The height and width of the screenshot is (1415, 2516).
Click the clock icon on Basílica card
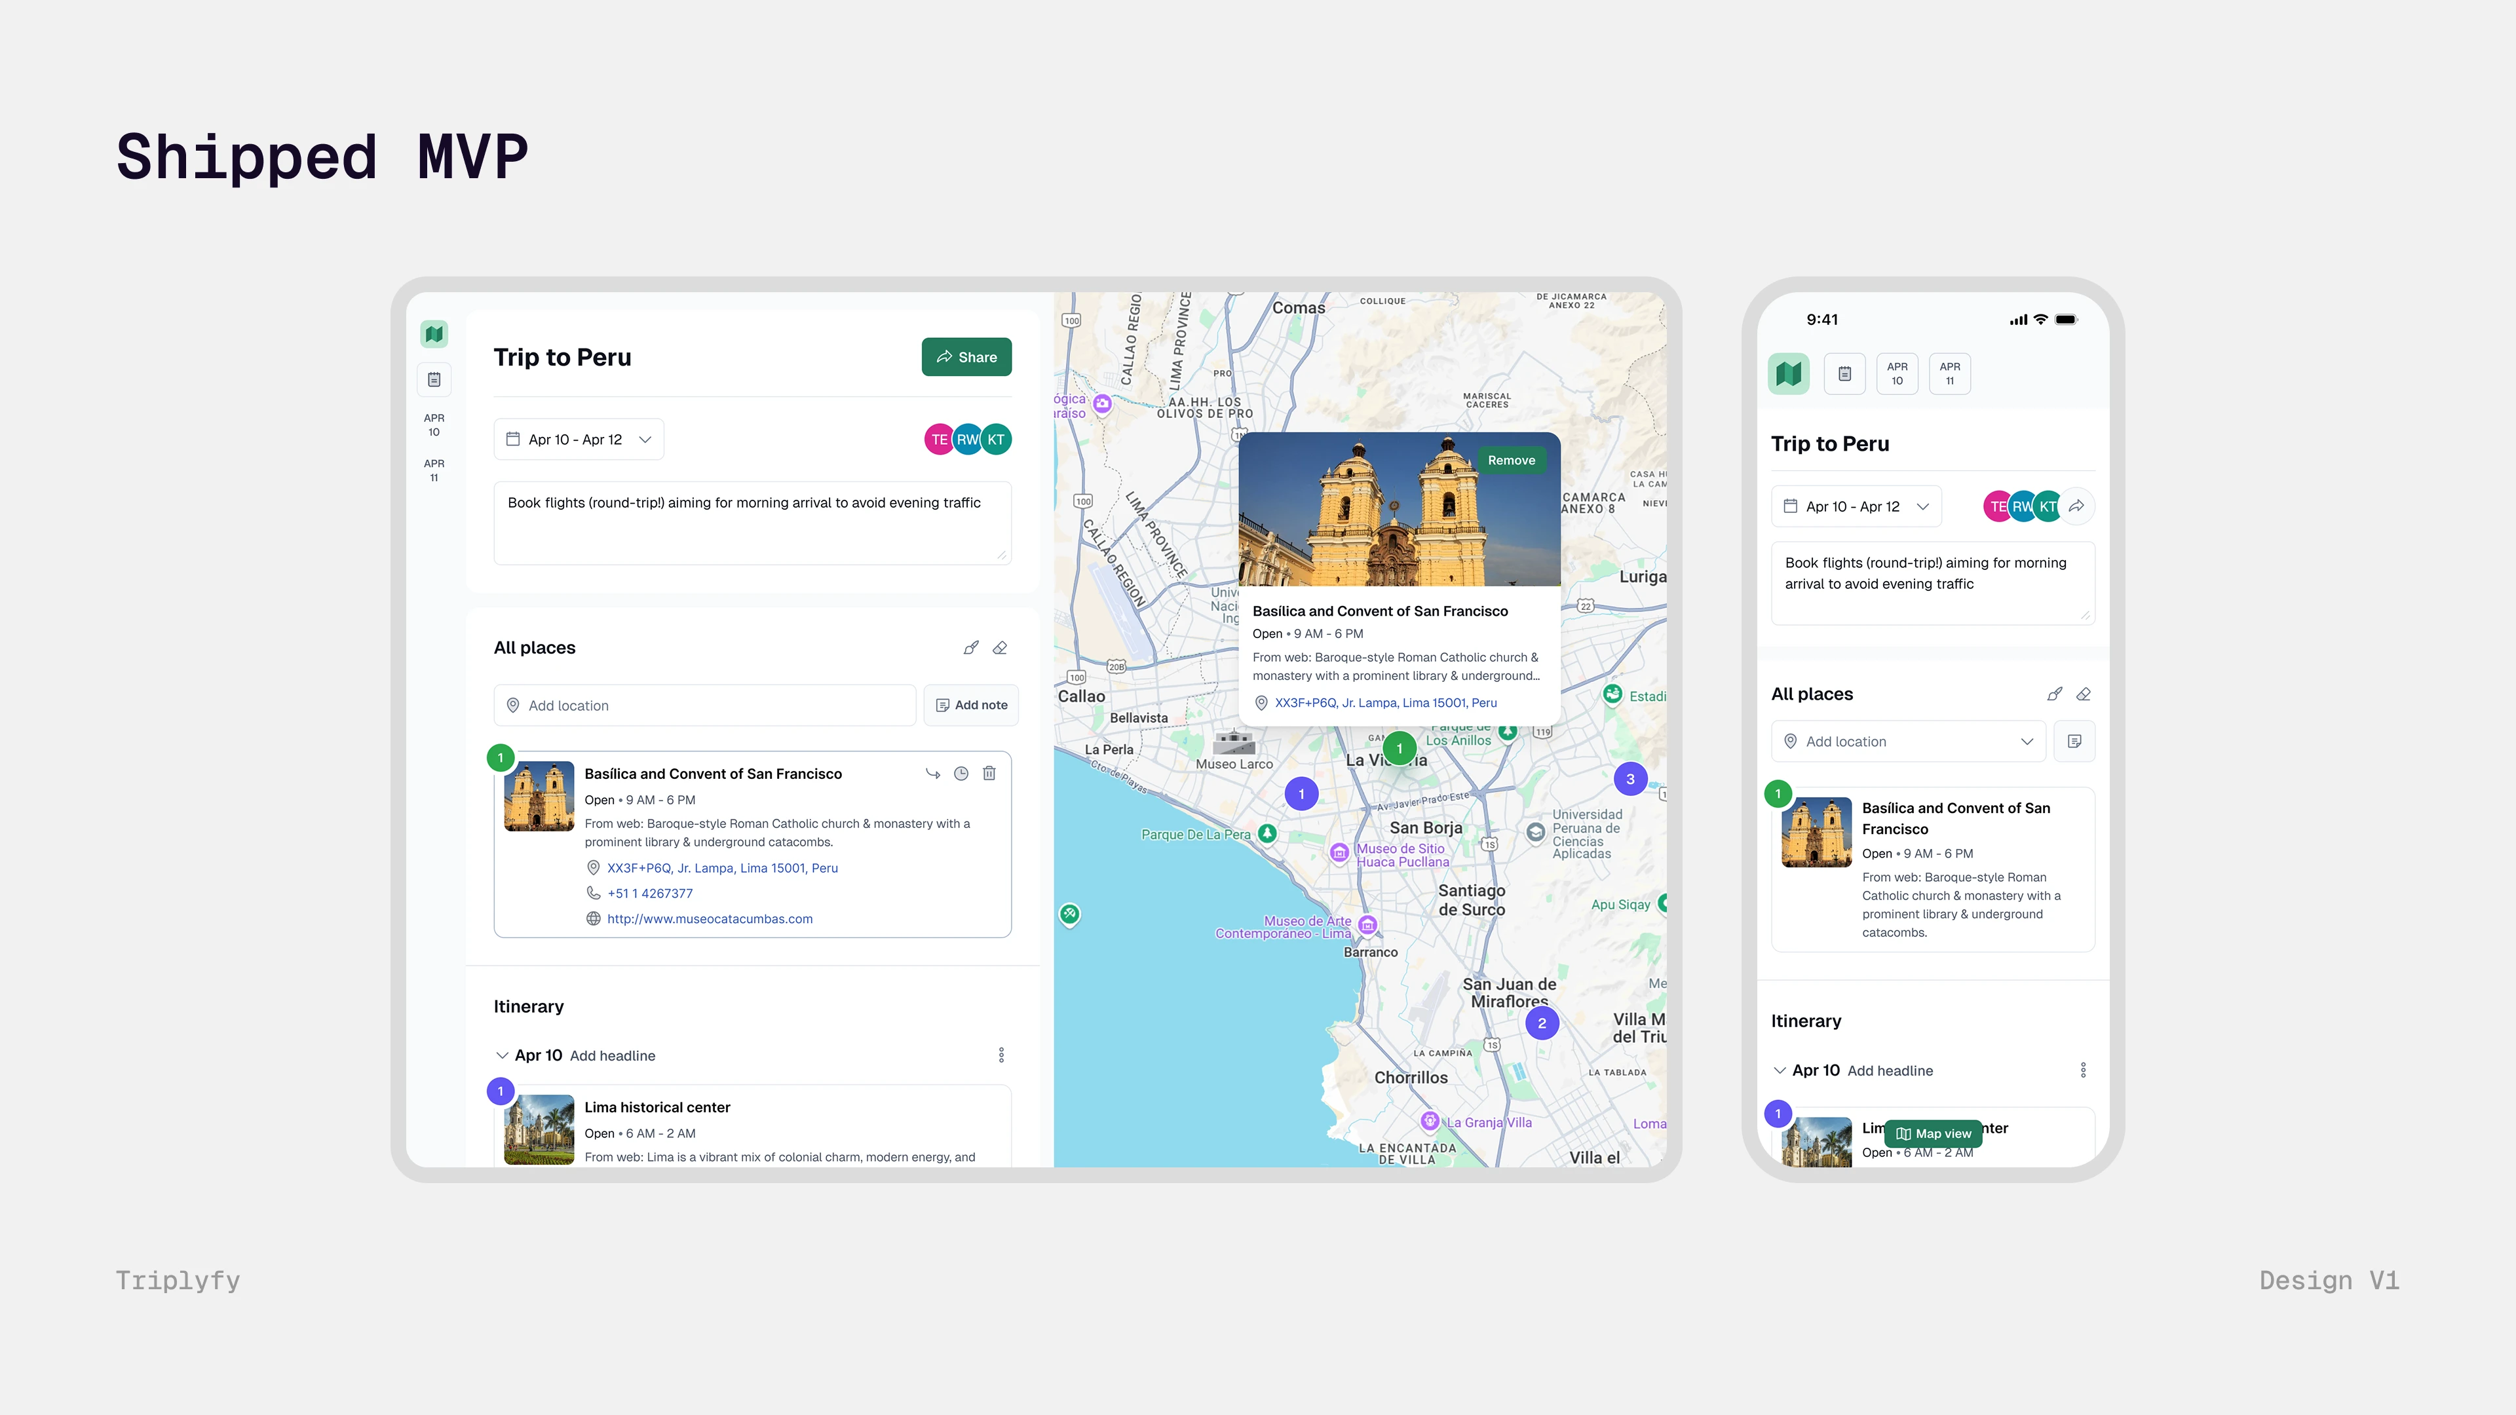[x=961, y=774]
